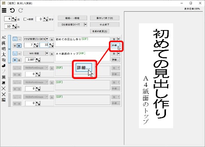
Task: Click size field showing 7
Action: (x=29, y=45)
